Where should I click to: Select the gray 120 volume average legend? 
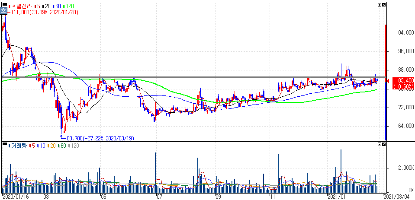[73, 146]
